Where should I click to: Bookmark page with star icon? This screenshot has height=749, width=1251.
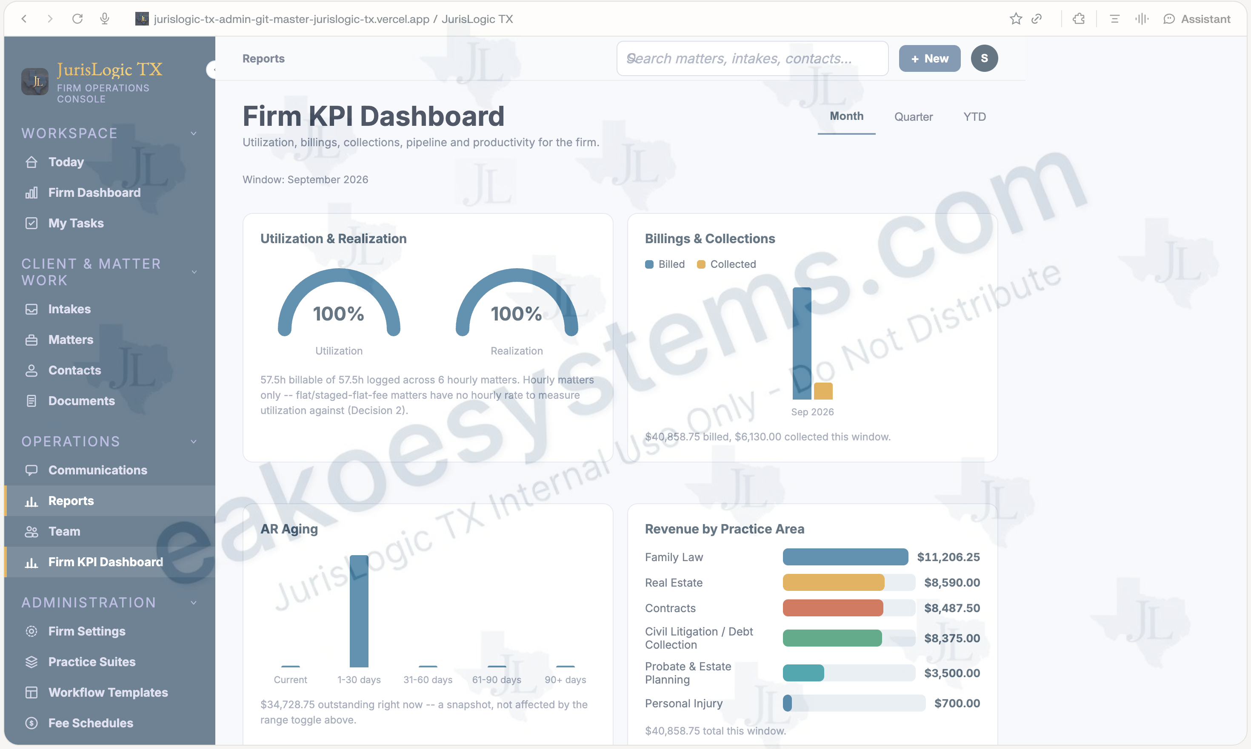point(1016,19)
